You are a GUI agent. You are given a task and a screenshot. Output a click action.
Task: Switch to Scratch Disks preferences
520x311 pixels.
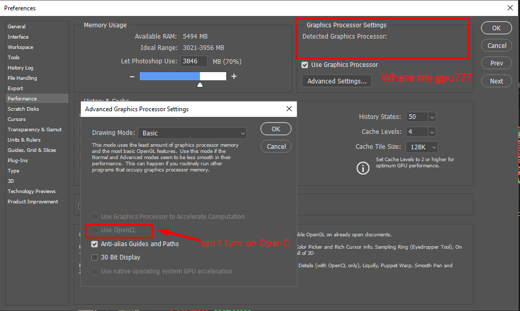(x=24, y=109)
